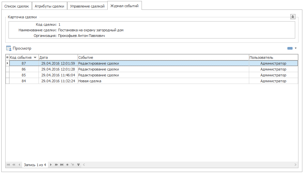Click date 29.04.2016 11:46:04
The width and height of the screenshot is (304, 173).
pos(58,75)
